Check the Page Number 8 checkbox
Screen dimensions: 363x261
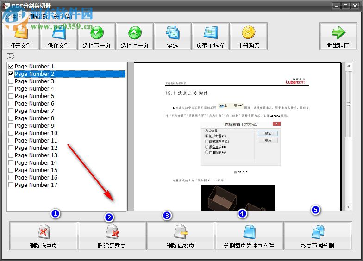pyautogui.click(x=11, y=118)
